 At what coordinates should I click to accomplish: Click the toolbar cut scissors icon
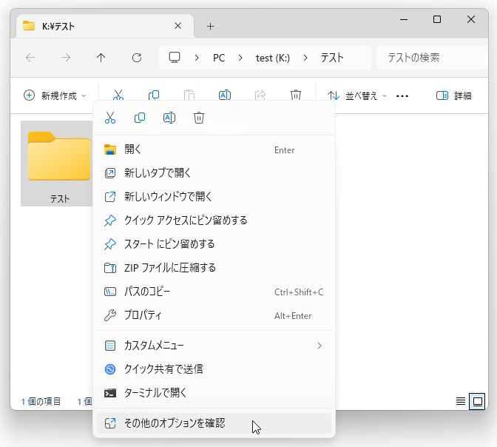tap(118, 95)
